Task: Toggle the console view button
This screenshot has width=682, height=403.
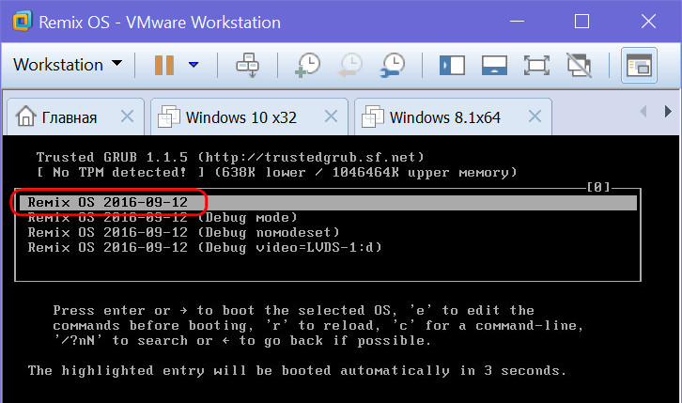Action: (x=639, y=65)
